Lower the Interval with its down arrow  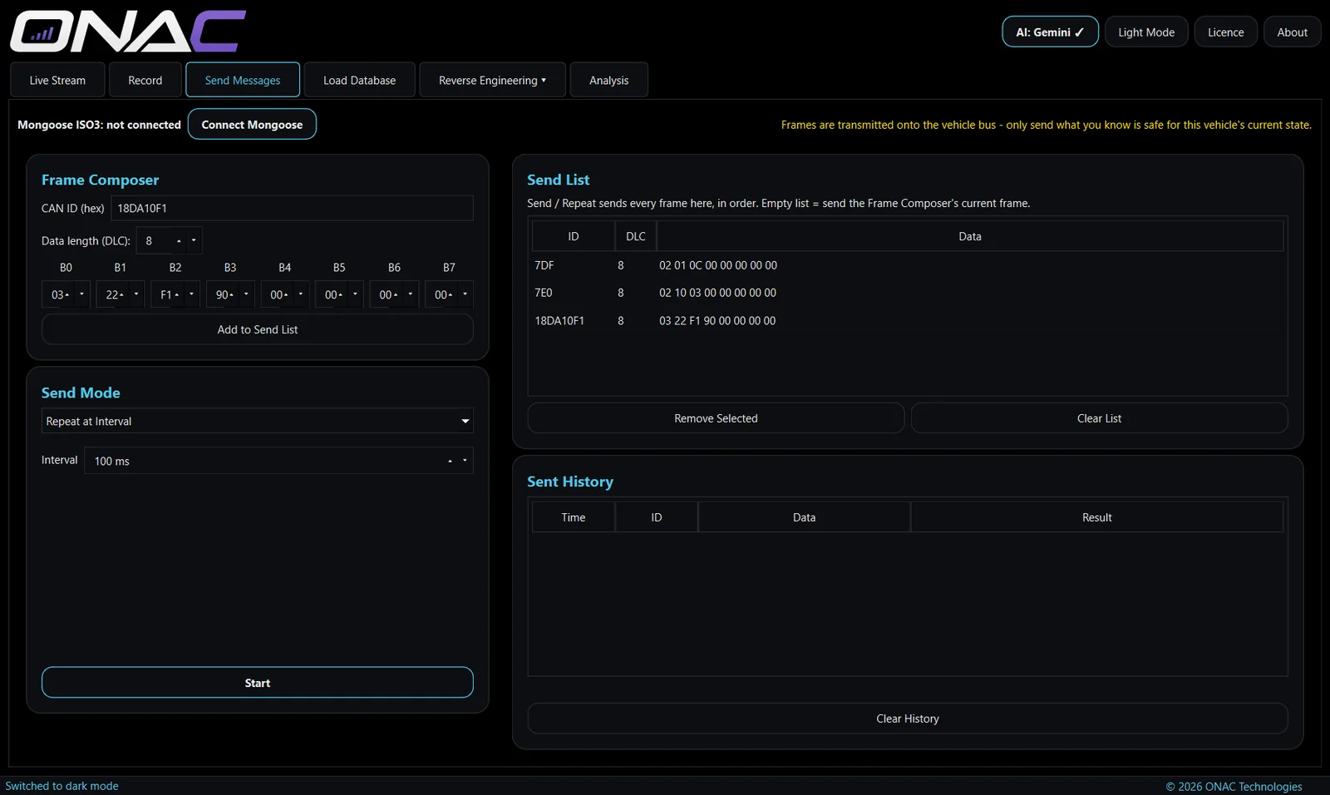tap(465, 461)
